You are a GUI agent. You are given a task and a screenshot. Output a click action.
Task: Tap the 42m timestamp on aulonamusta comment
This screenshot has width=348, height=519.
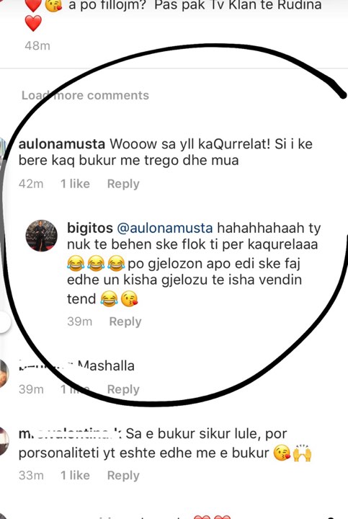tap(31, 184)
